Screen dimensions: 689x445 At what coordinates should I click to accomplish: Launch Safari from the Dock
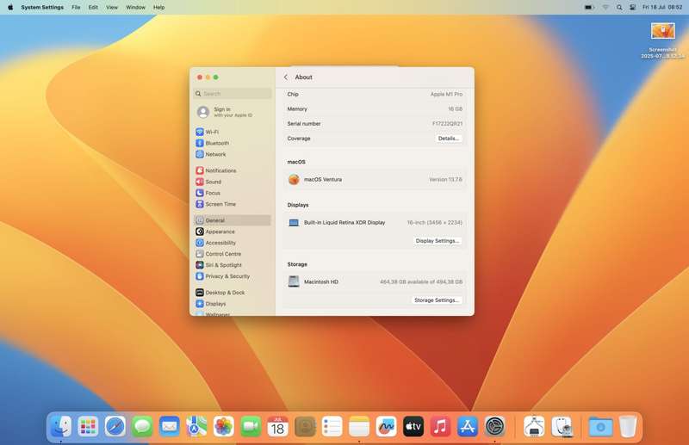tap(115, 426)
